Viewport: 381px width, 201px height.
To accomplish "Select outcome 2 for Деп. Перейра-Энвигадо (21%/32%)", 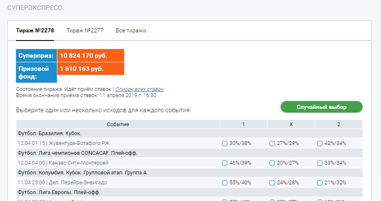I will [320, 182].
